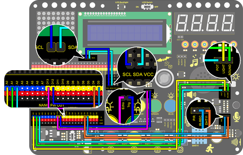
Task: Click the four-digit seven-segment display
Action: pyautogui.click(x=205, y=23)
